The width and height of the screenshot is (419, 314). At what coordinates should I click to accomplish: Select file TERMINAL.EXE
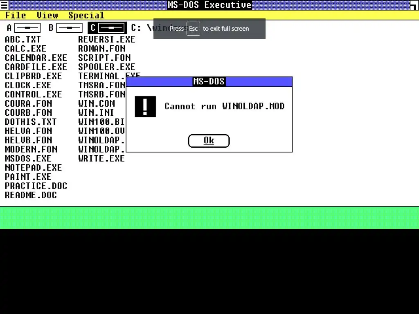[x=109, y=76]
